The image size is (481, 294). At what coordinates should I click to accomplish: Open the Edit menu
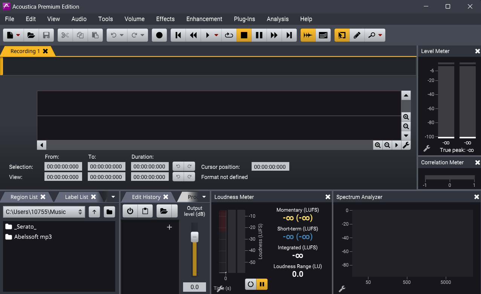pyautogui.click(x=31, y=19)
